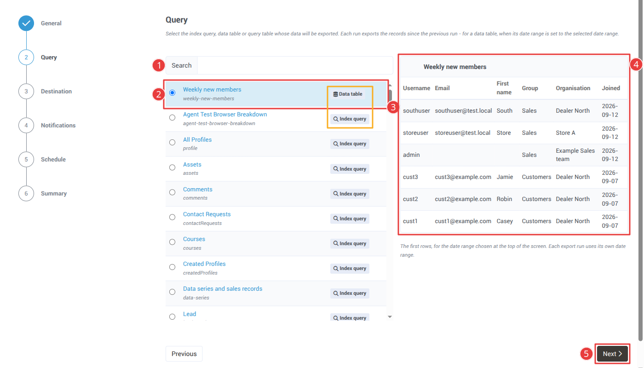
Task: Click the Joined column header
Action: click(611, 88)
